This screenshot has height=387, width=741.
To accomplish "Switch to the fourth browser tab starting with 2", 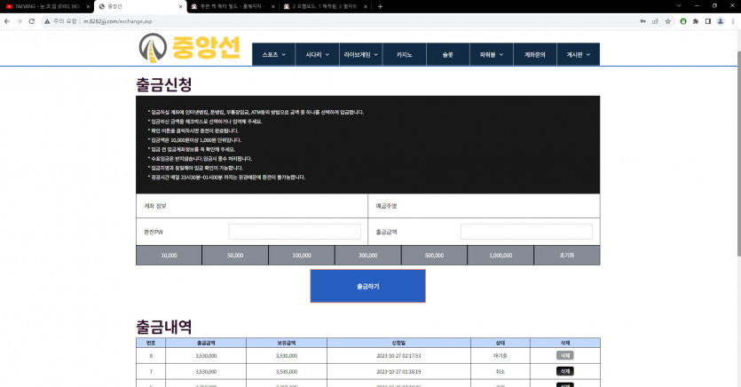I will [x=325, y=6].
